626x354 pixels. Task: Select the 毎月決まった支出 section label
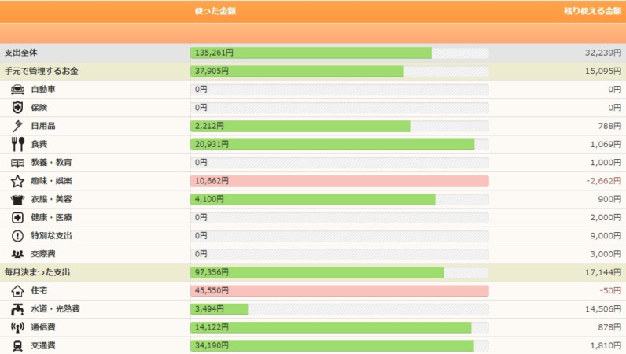click(x=37, y=272)
